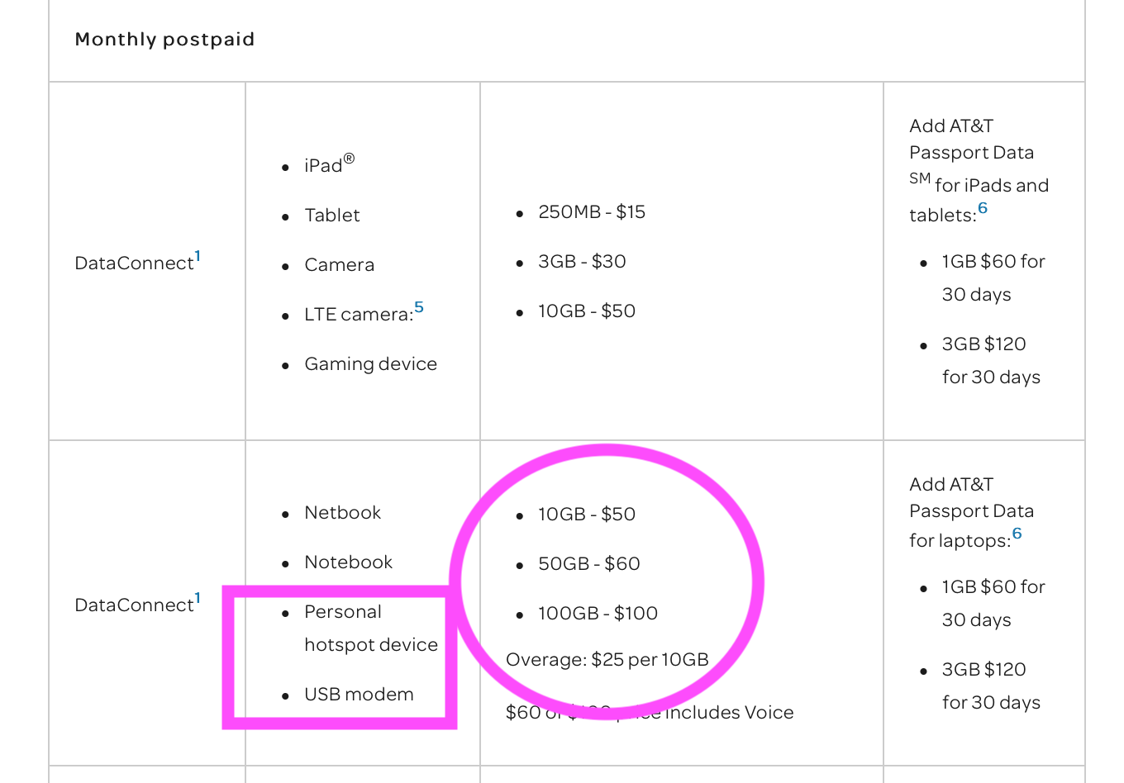This screenshot has width=1124, height=783.
Task: Click Add AT&T Passport Data for laptops text
Action: 971,511
